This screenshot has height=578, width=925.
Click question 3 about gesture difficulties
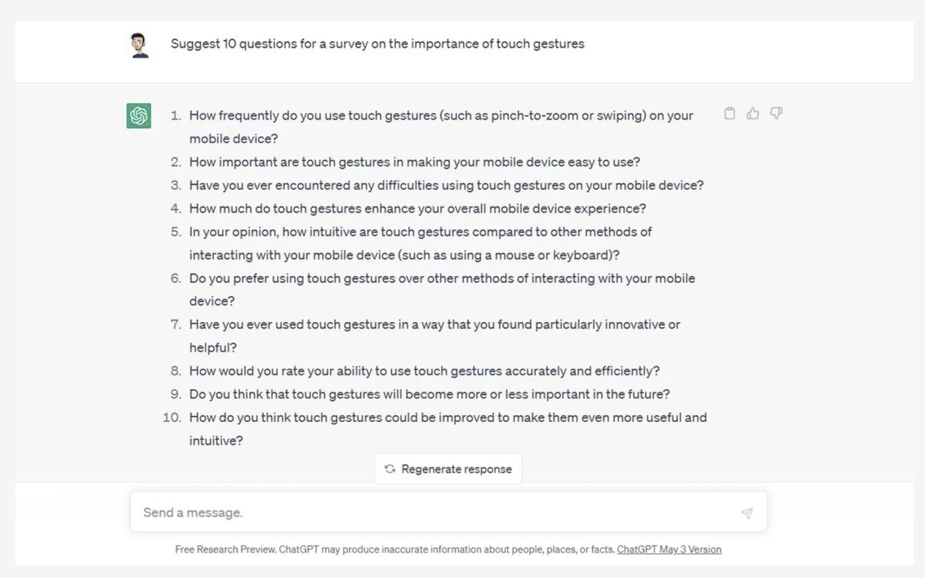pos(446,185)
